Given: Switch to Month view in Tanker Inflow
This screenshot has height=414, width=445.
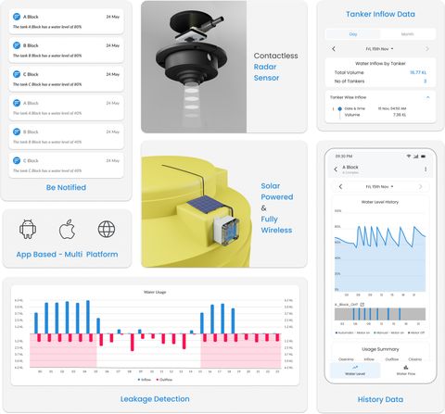Looking at the screenshot, I should coord(408,34).
